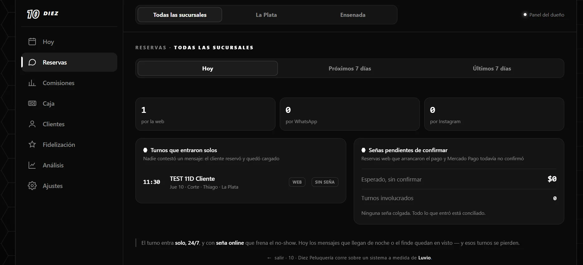Screen dimensions: 583x265
Task: Click the chat bubble icon for Reservas
Action: pos(32,62)
